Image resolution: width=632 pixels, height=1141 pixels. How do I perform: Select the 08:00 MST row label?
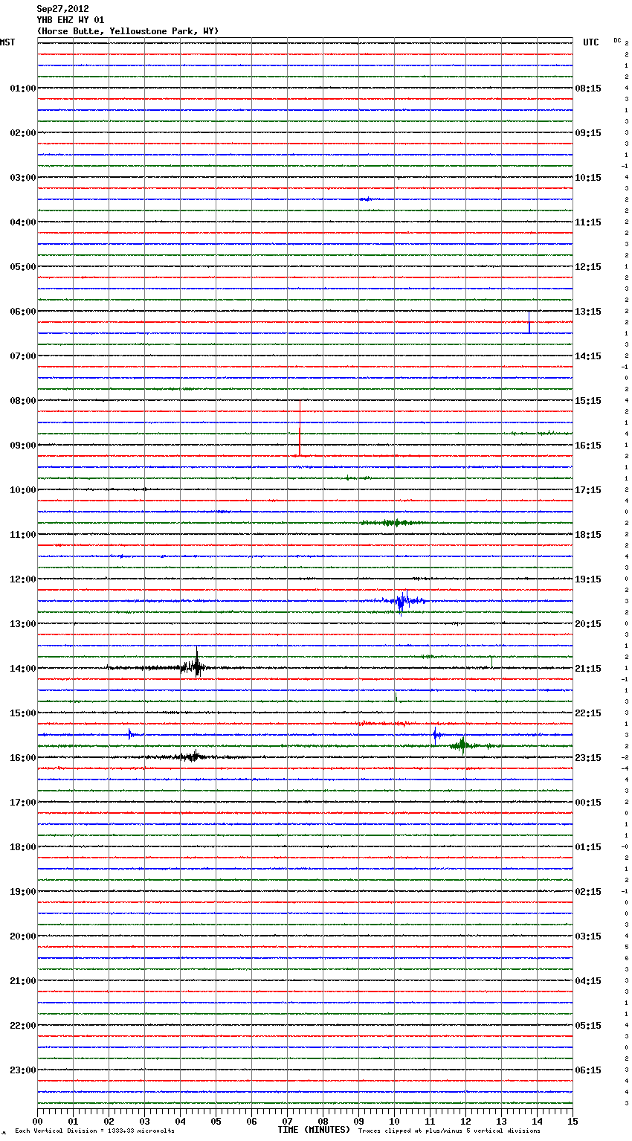(x=23, y=401)
